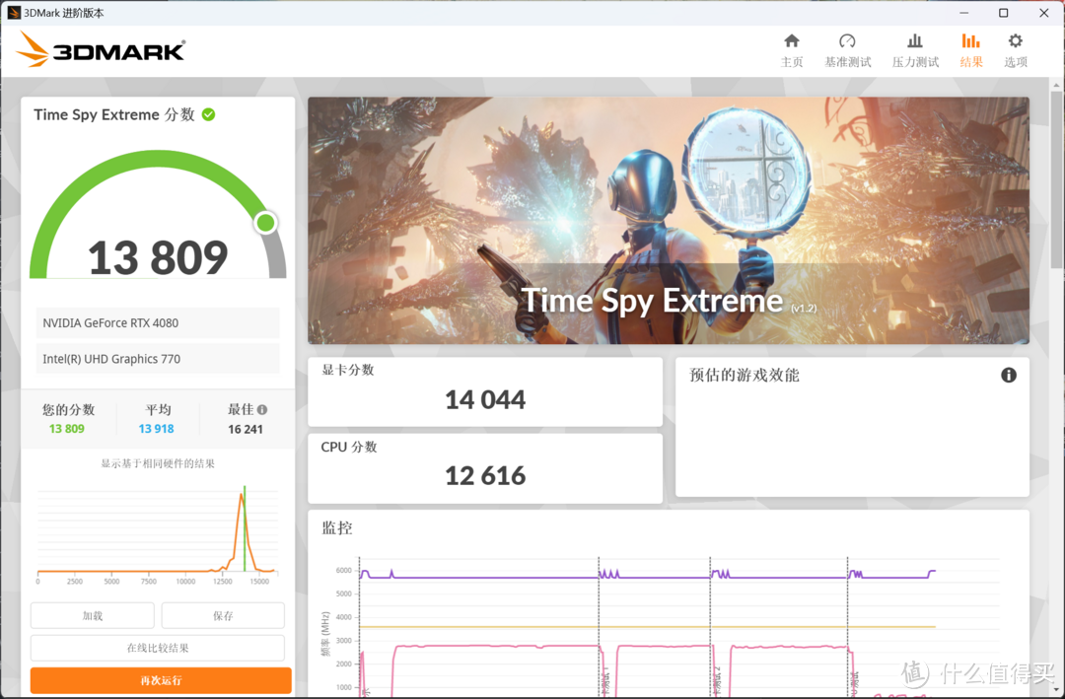Click the 压力测试 tab label

click(915, 62)
